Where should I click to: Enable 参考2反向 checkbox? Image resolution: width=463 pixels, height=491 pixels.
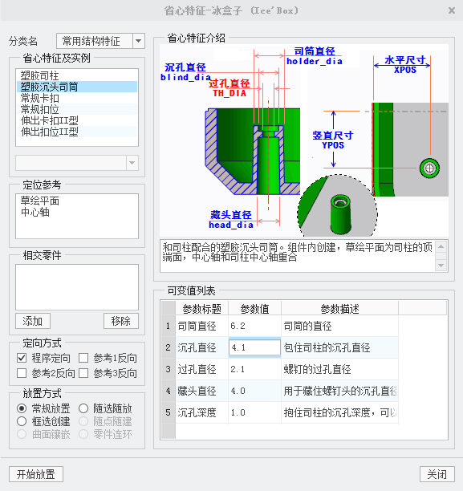click(22, 373)
